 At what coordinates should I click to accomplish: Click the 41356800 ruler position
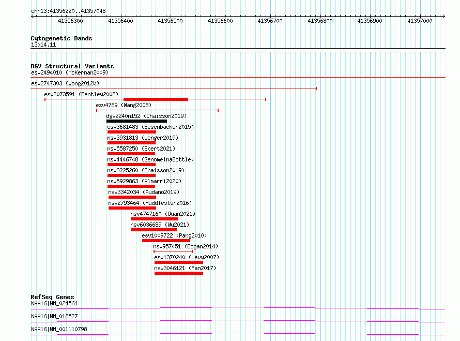pos(320,21)
